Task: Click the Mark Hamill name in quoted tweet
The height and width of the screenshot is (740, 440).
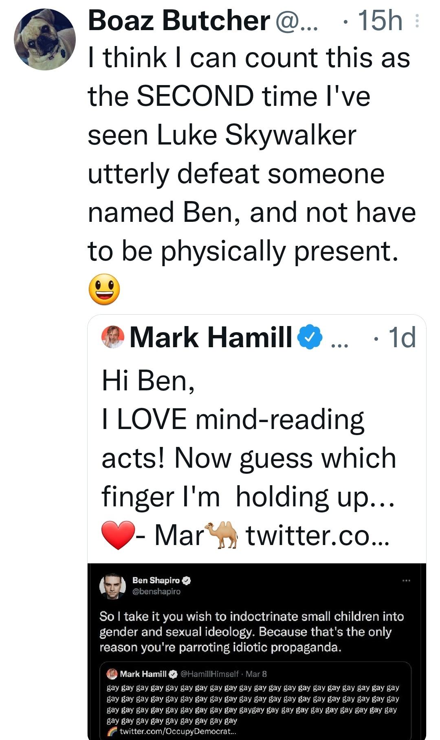Action: coord(211,337)
